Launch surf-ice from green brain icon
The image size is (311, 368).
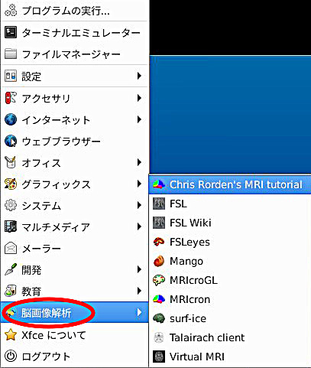(159, 318)
